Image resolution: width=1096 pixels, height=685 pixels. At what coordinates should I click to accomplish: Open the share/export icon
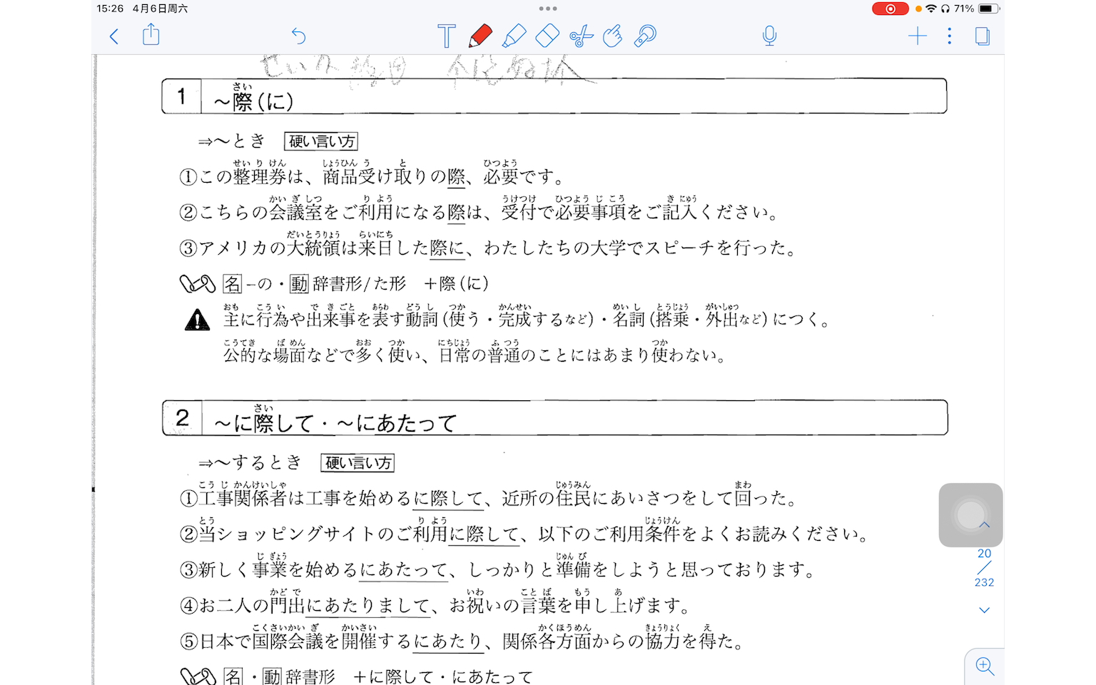point(151,34)
